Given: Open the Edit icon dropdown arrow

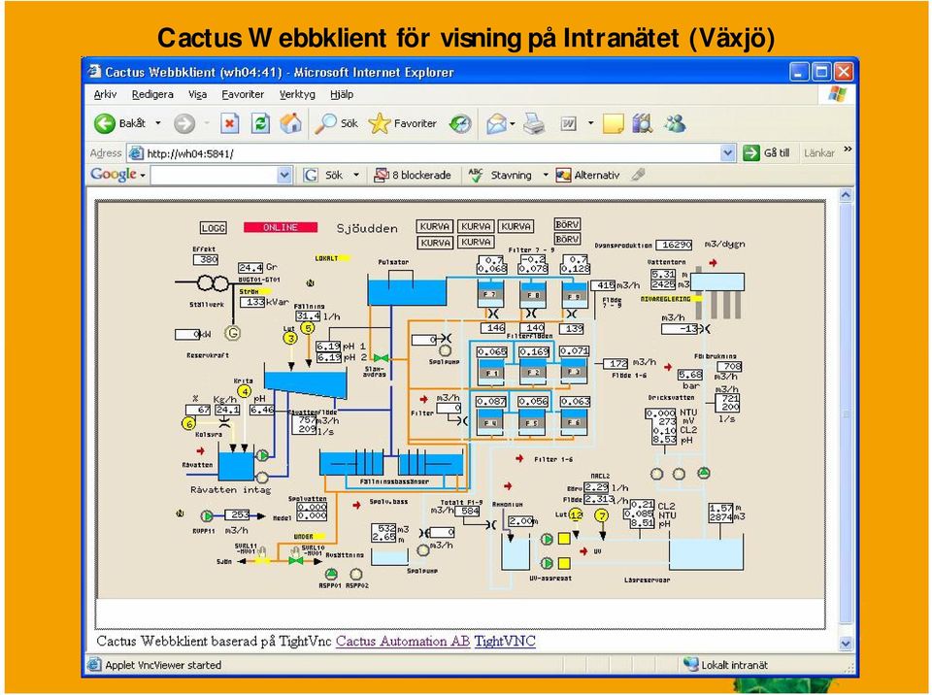Looking at the screenshot, I should pos(590,123).
